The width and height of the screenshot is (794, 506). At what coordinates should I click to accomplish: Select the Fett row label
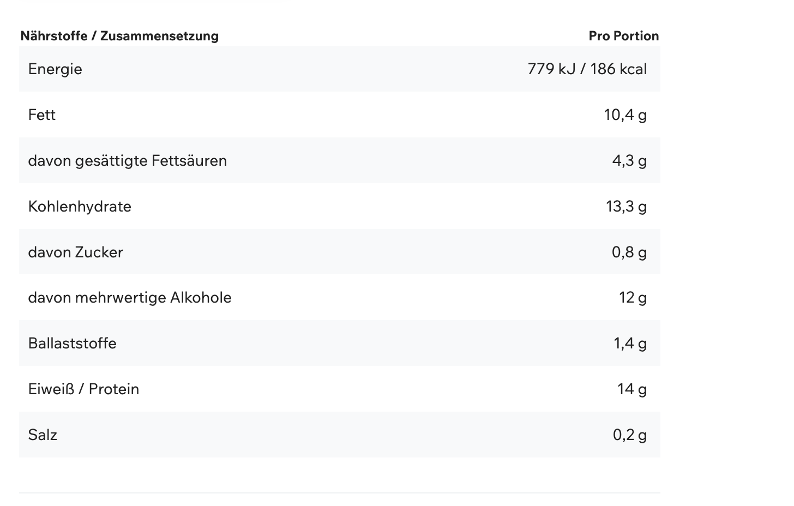[42, 115]
